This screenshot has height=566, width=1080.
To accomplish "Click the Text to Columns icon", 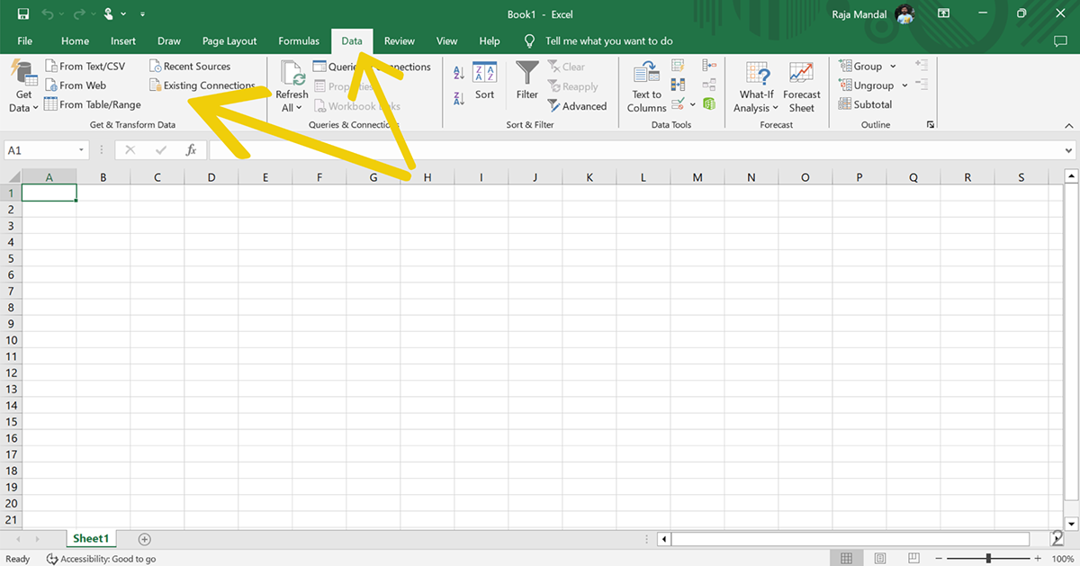I will (x=646, y=74).
